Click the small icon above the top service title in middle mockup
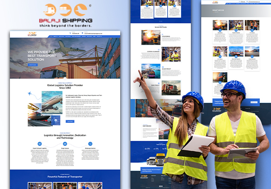This screenshot has height=189, width=271. point(163,35)
